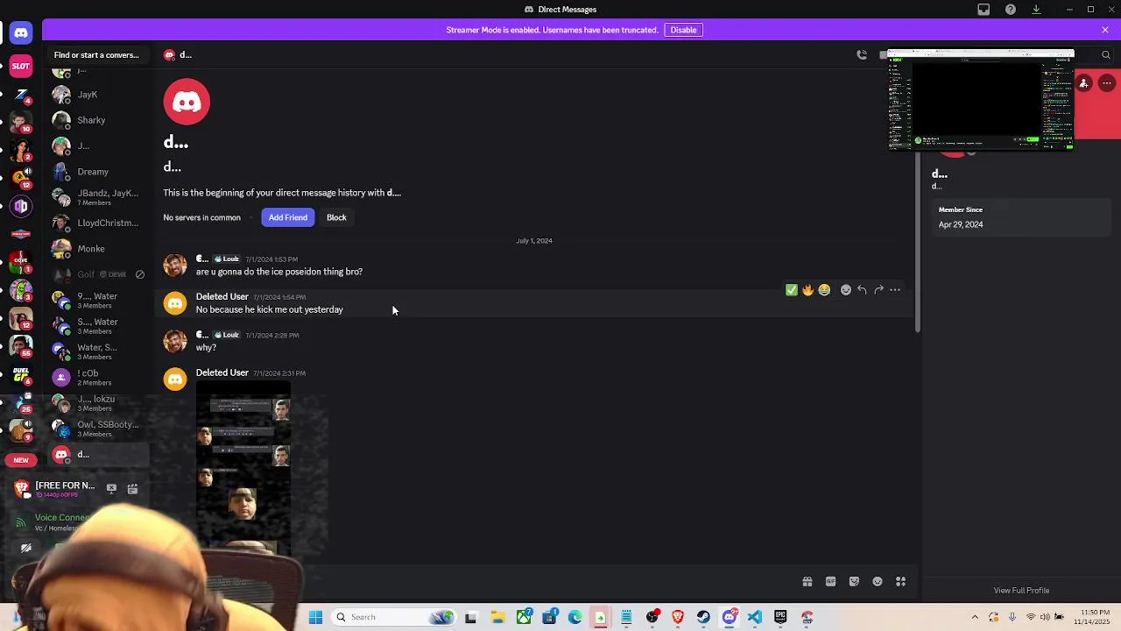Click View Full Profile link
Screen dimensions: 1121x631
(x=1021, y=591)
